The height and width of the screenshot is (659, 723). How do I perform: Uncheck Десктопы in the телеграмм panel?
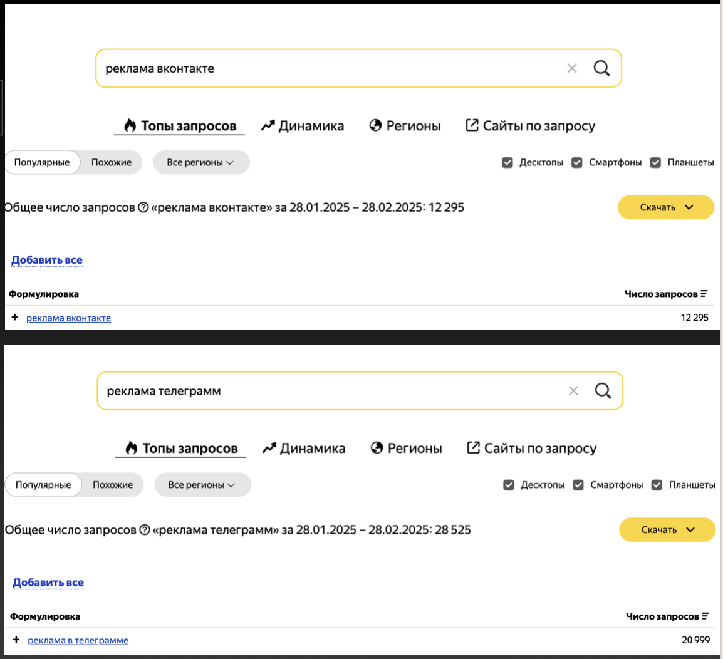click(x=509, y=485)
